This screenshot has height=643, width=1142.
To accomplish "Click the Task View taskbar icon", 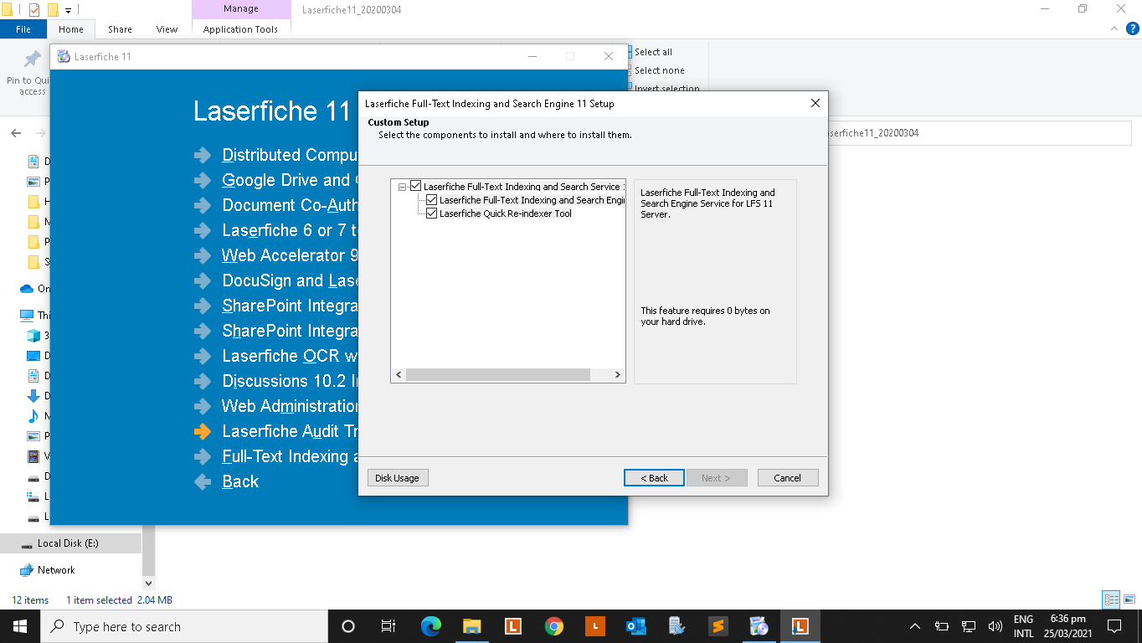I will (388, 626).
